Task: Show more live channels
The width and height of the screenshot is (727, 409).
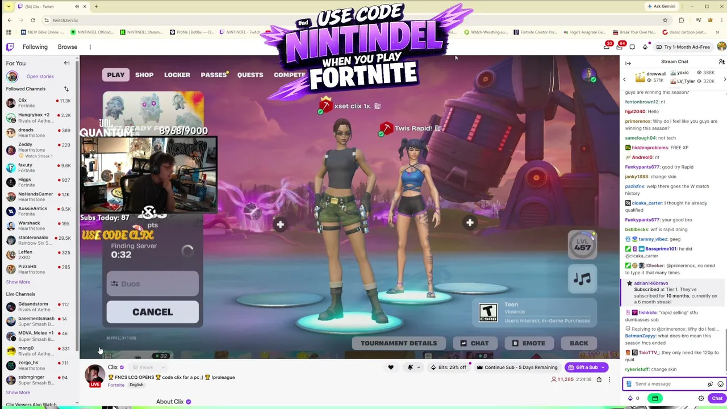Action: pos(18,393)
